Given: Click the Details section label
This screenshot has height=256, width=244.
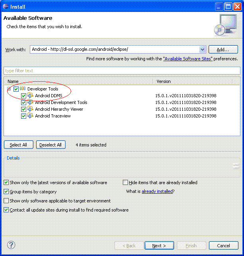Looking at the screenshot, I should [x=13, y=158].
